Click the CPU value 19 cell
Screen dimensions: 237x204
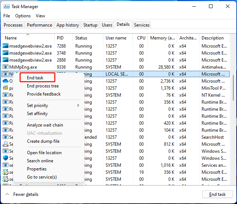click(141, 172)
